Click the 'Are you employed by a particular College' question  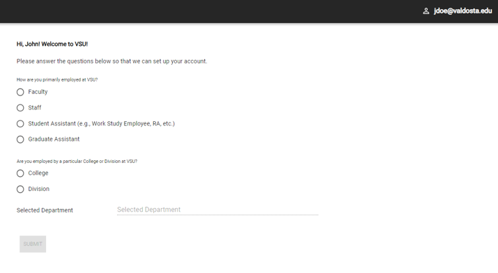point(77,162)
